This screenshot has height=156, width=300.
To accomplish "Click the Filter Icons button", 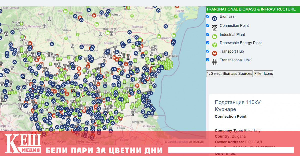I will pos(263,74).
